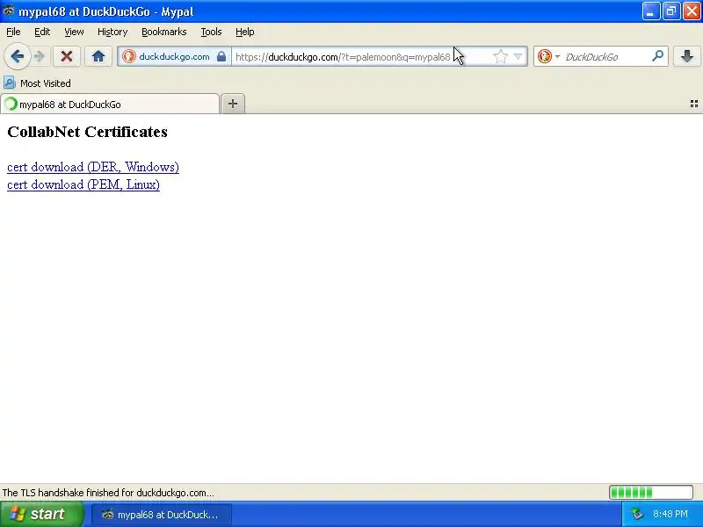
Task: Bookmark this page with the star icon
Action: 500,56
